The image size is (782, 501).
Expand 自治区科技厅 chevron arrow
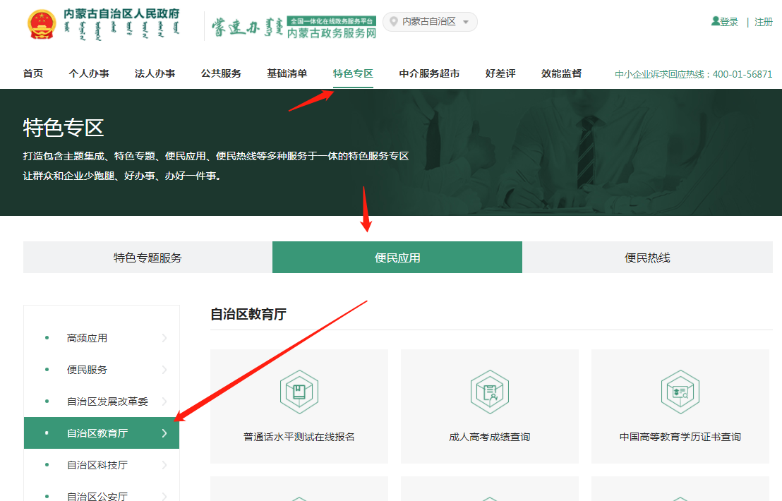[x=164, y=465]
